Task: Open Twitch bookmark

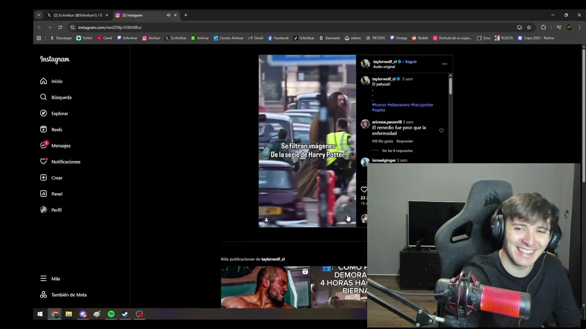Action: pos(84,38)
